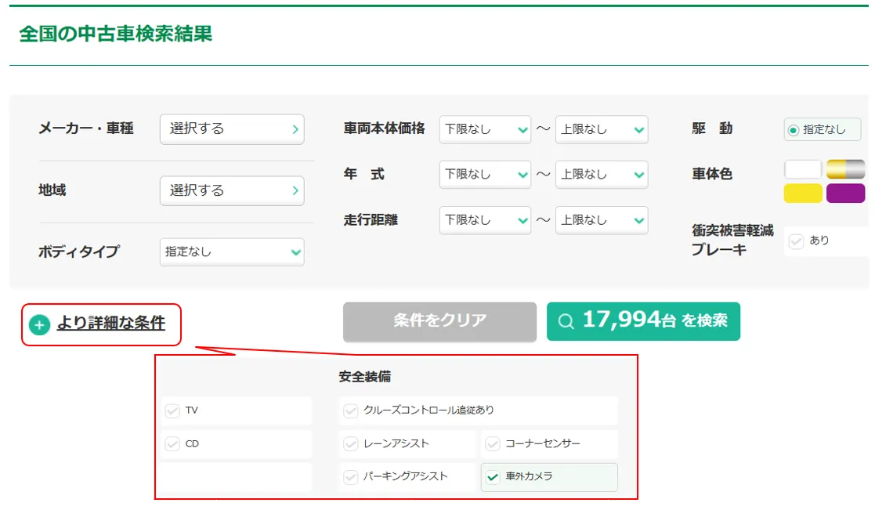875x510 pixels.
Task: Open 車両本体価格 lower limit dropdown
Action: pyautogui.click(x=486, y=129)
